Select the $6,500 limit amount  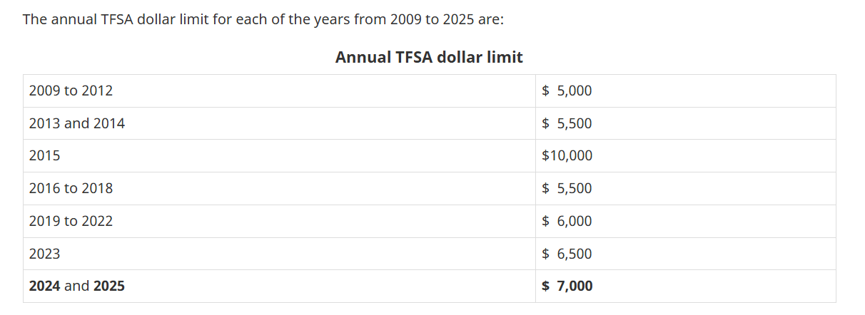[567, 254]
